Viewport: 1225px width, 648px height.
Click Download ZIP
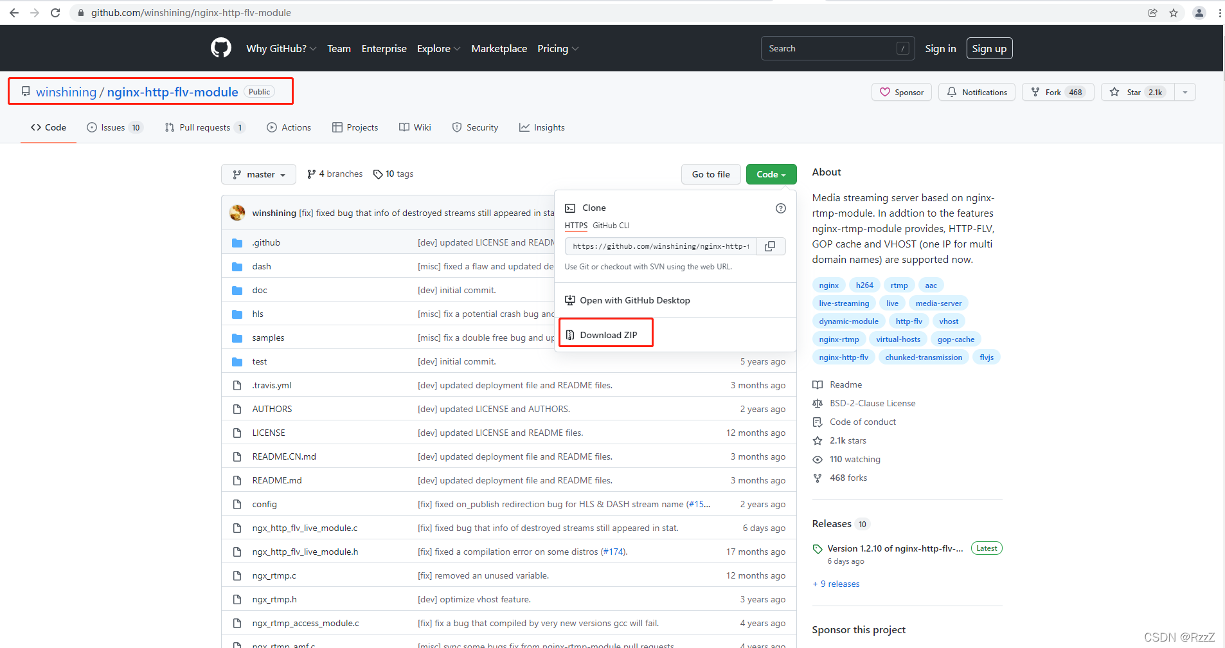[608, 335]
